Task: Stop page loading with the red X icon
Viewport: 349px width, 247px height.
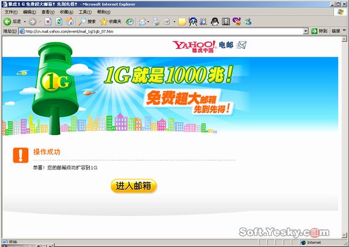Action: pos(48,21)
